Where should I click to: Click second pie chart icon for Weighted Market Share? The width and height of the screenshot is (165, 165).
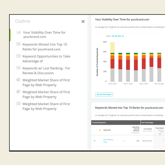[x=18, y=92]
